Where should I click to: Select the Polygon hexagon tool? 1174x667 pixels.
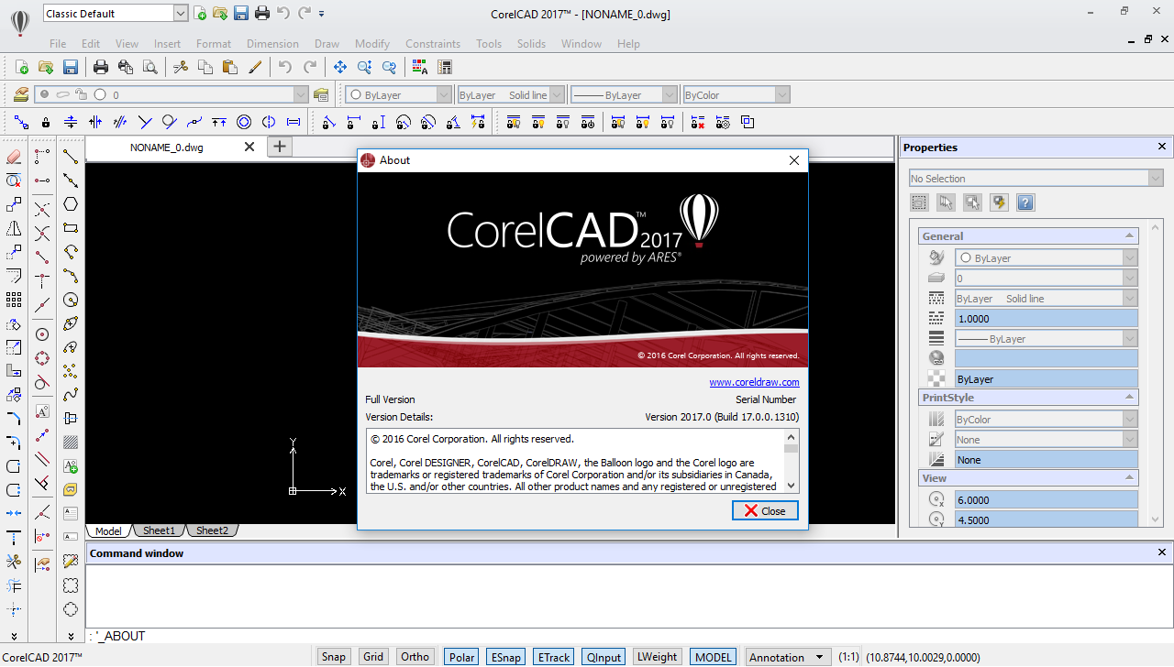[x=70, y=204]
